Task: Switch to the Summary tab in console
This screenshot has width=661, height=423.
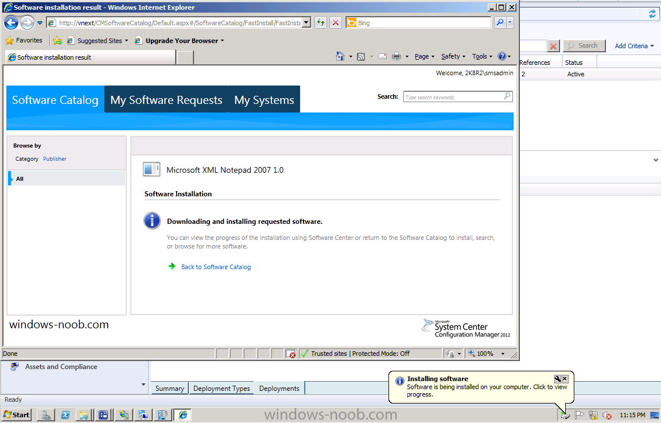Action: click(x=169, y=389)
